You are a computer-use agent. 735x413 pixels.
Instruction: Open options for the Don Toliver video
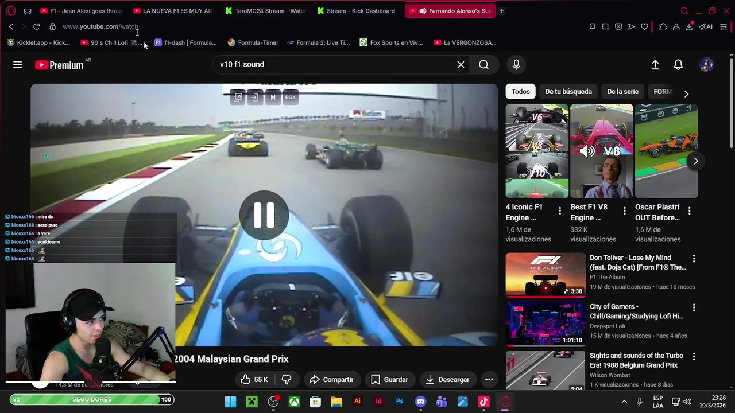tap(694, 259)
